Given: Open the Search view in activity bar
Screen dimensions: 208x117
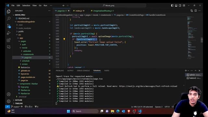Looking at the screenshot, I should tap(9, 19).
